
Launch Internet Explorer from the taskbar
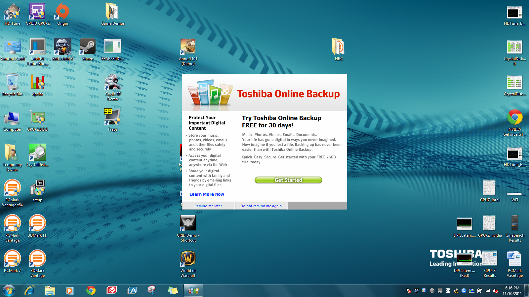pyautogui.click(x=29, y=290)
